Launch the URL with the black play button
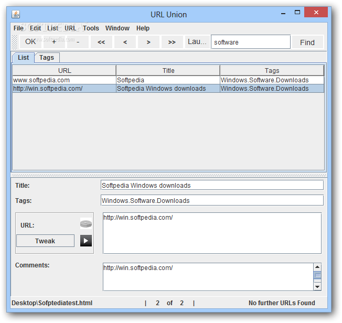 [86, 241]
